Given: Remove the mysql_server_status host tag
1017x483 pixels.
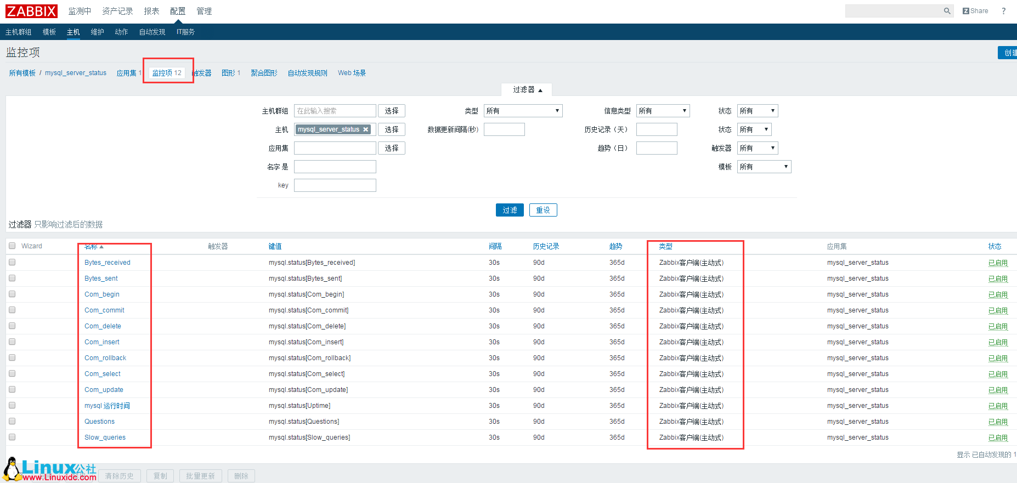Looking at the screenshot, I should [x=365, y=129].
